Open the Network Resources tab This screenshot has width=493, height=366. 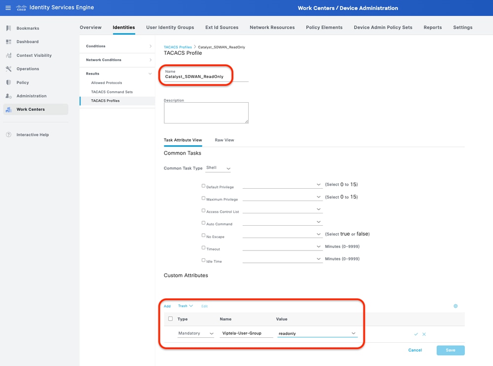[272, 27]
